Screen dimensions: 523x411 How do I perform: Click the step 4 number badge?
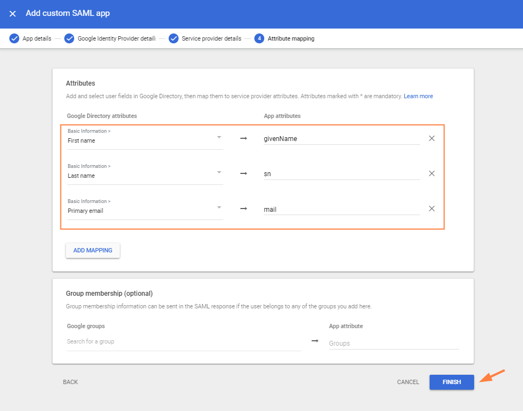point(259,38)
